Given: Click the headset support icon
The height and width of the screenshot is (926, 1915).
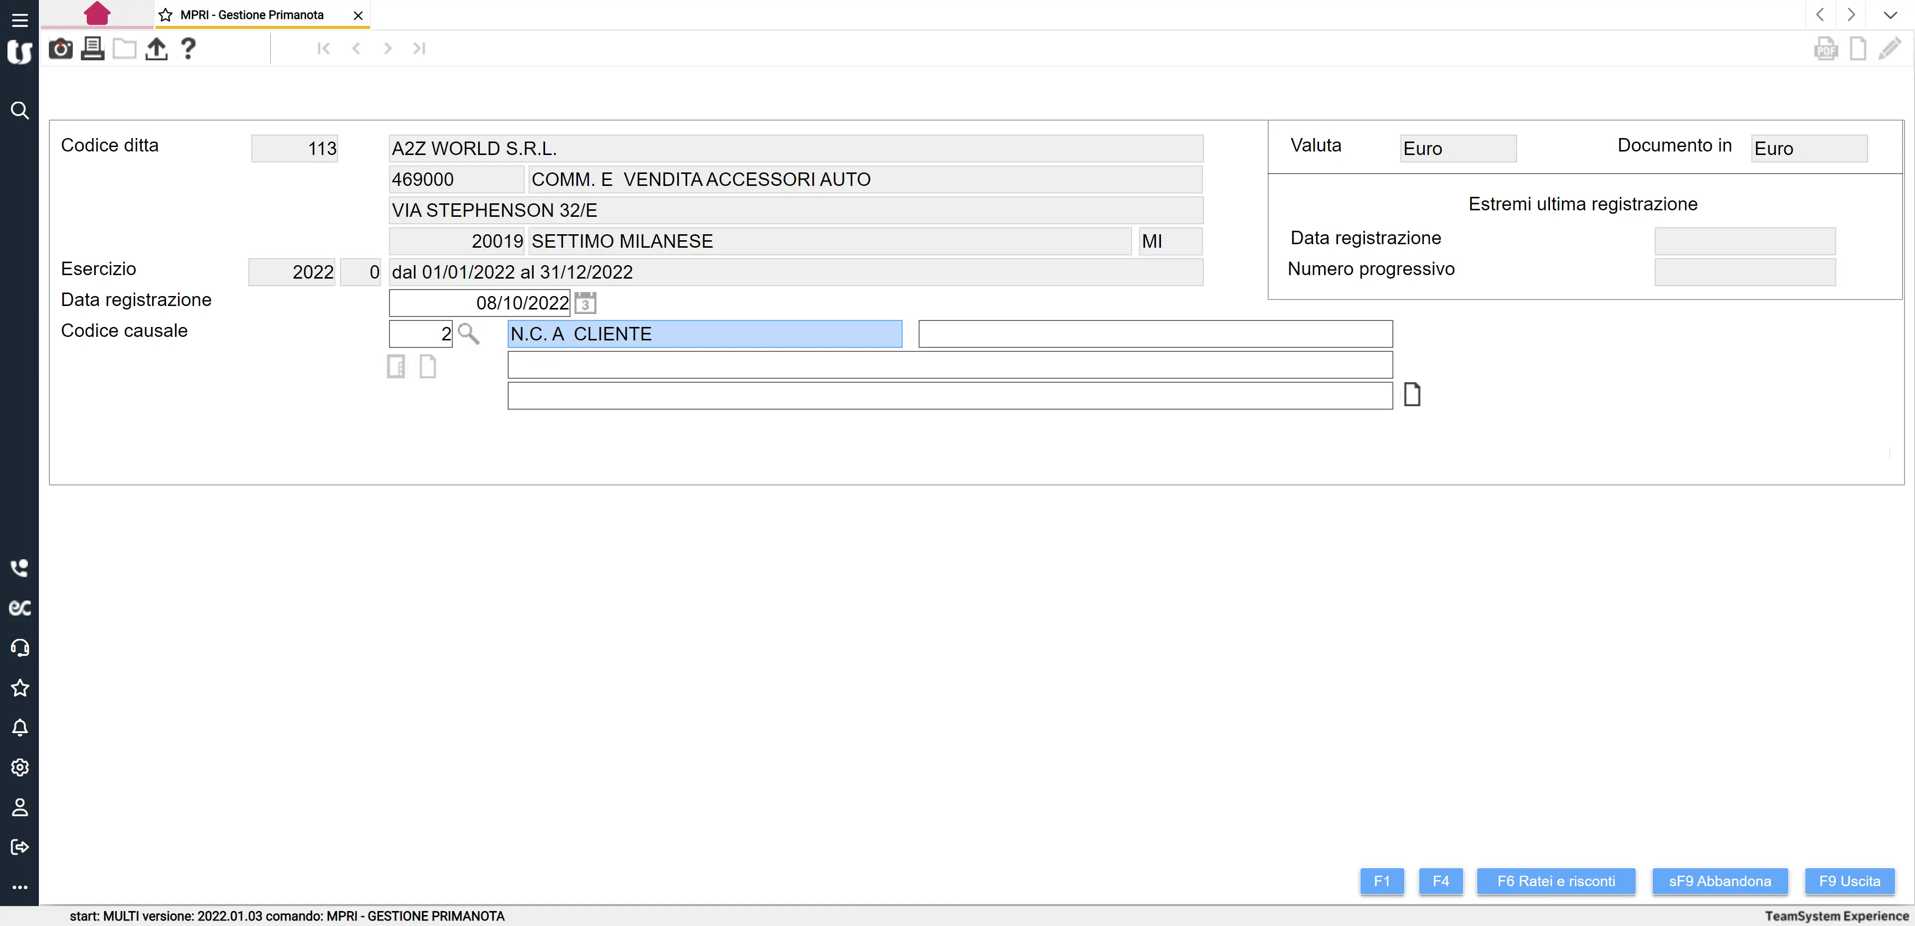Looking at the screenshot, I should (20, 648).
